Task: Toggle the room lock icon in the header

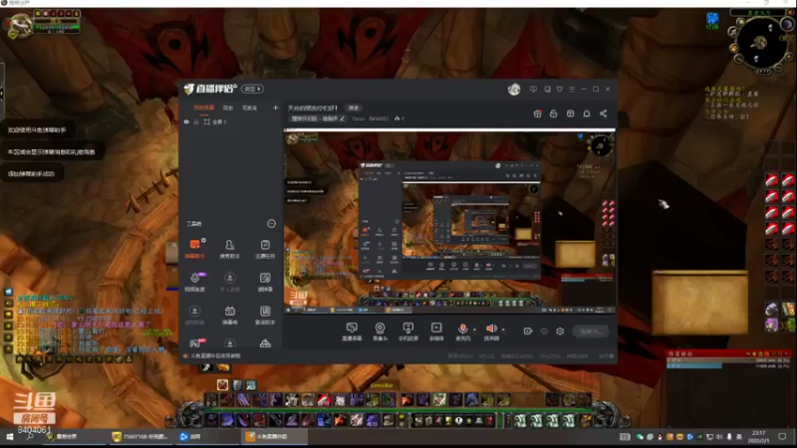Action: tap(554, 113)
